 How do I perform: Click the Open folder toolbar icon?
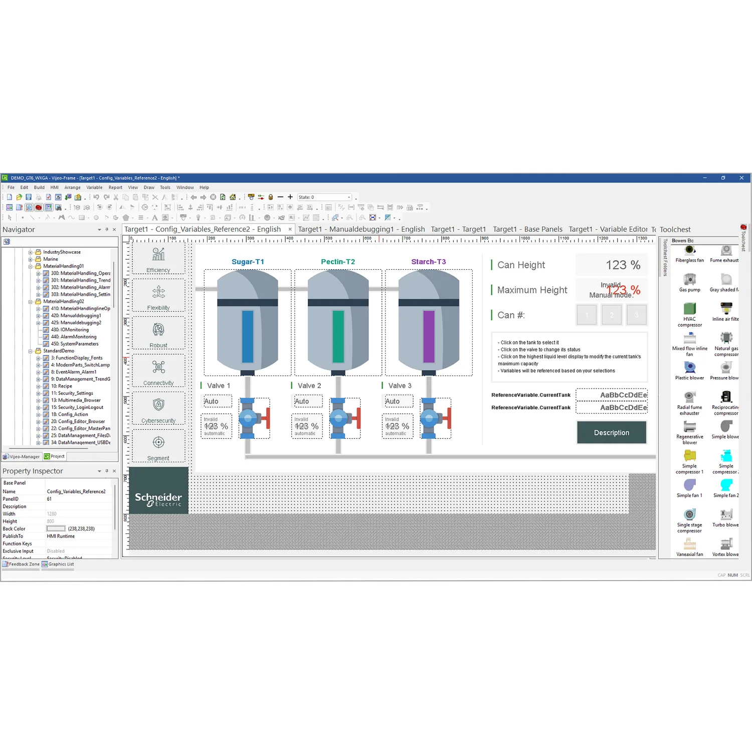pyautogui.click(x=19, y=197)
